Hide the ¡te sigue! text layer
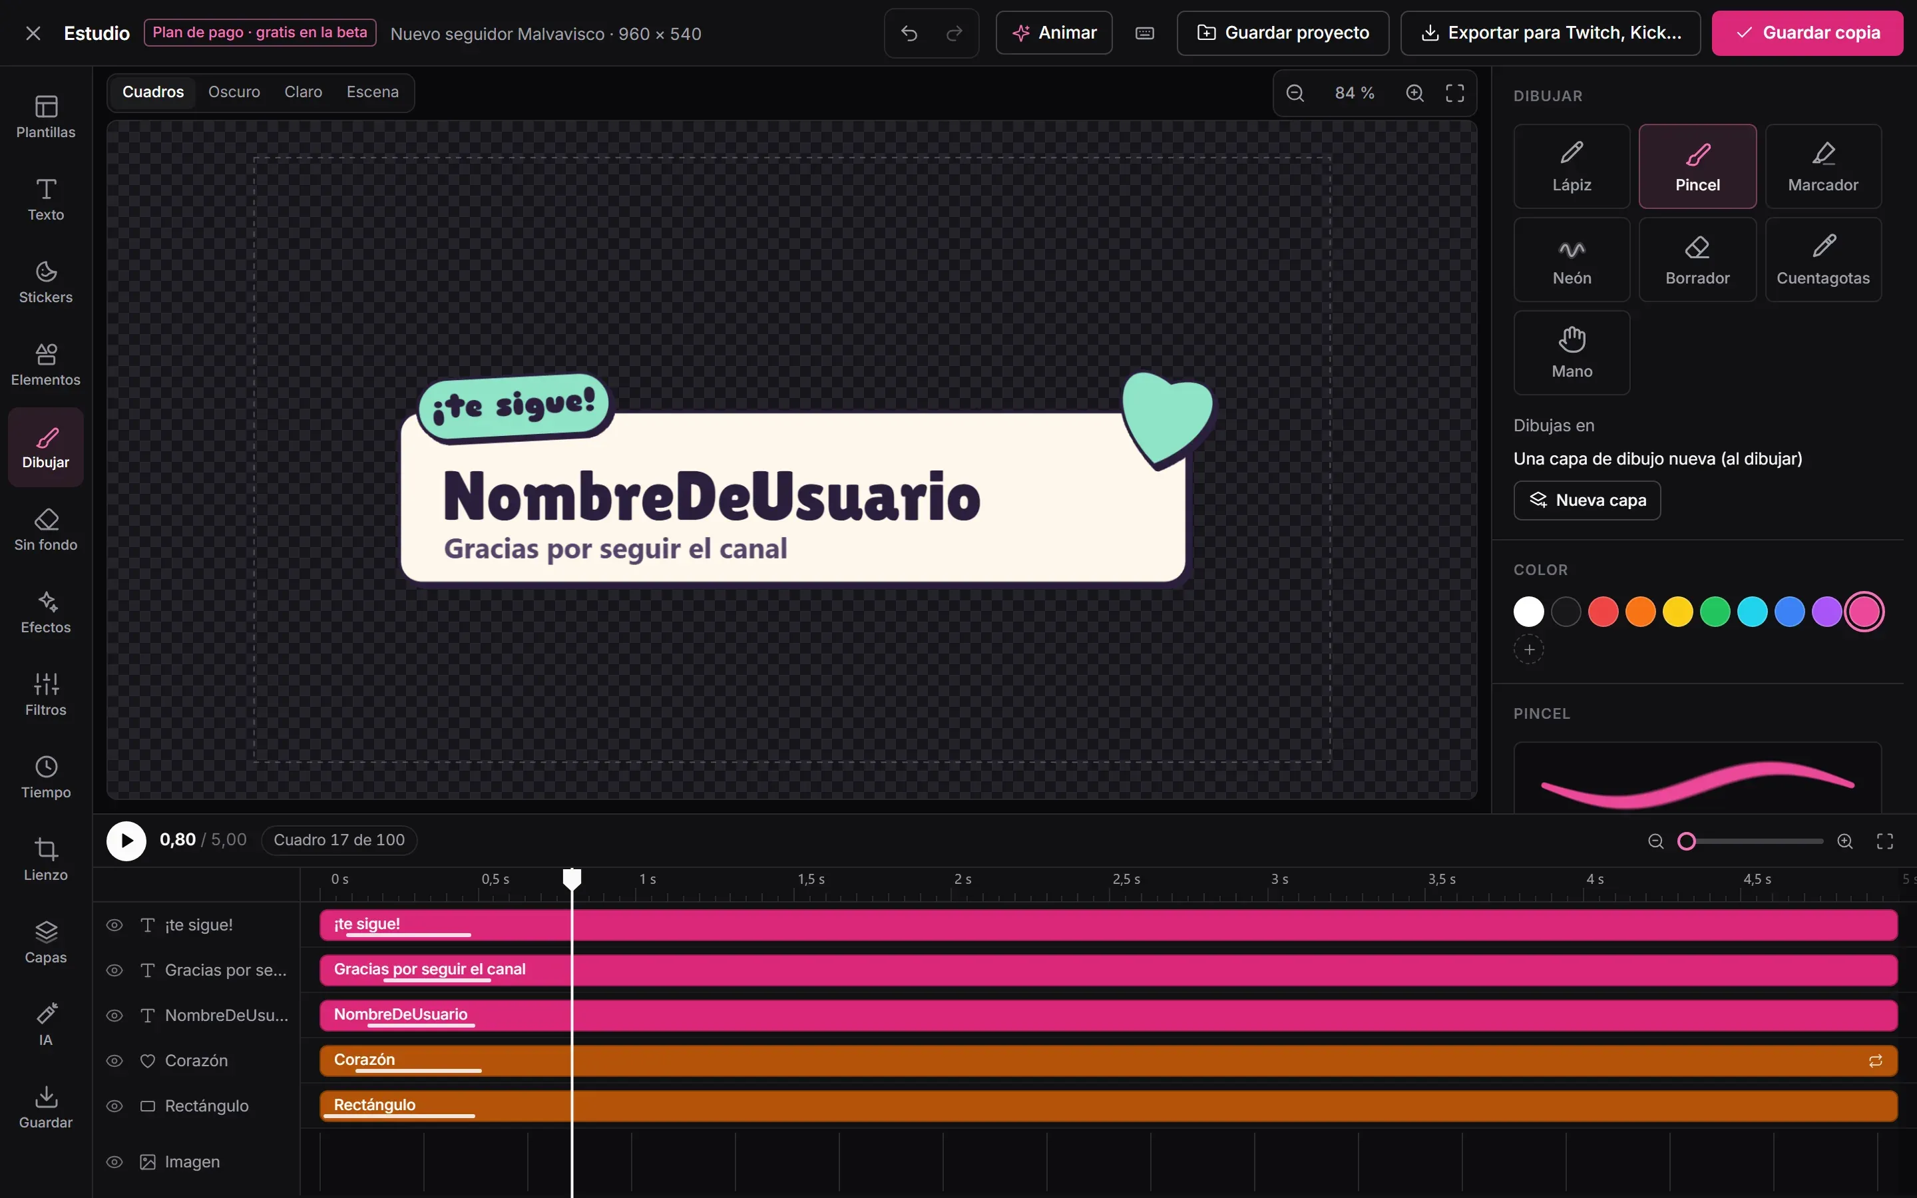Screen dimensions: 1917x1198 click(115, 924)
